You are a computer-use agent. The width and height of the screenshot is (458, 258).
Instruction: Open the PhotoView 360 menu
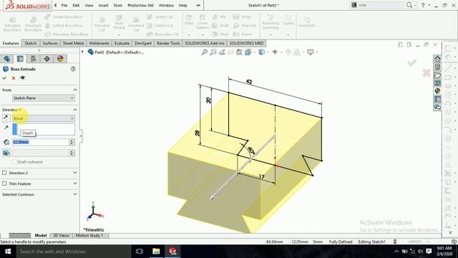click(140, 5)
